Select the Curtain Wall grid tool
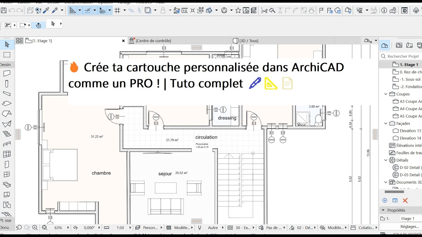This screenshot has height=237, width=422. point(7,154)
